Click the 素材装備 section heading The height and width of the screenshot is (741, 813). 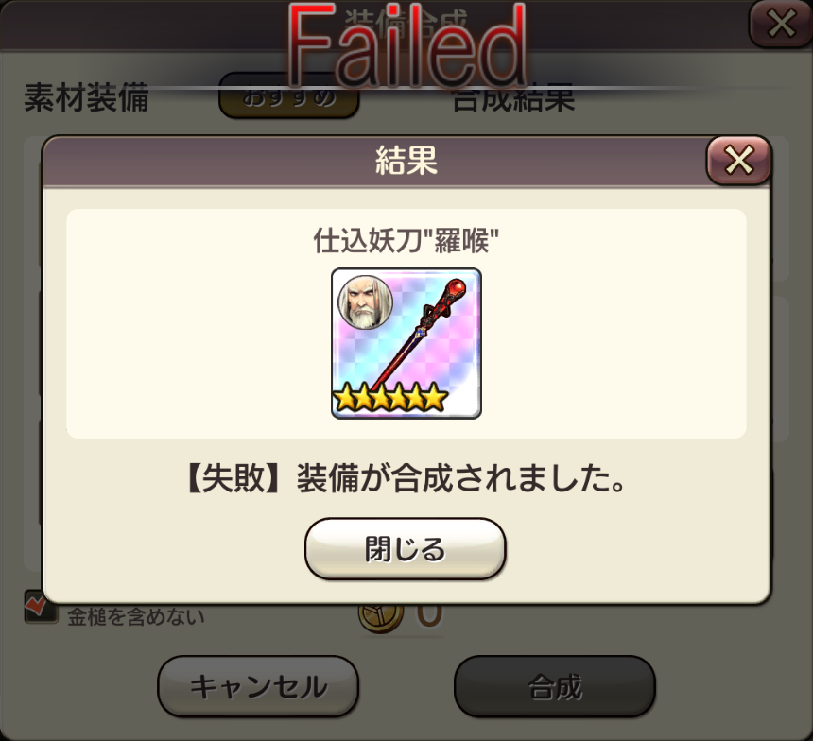pyautogui.click(x=87, y=97)
